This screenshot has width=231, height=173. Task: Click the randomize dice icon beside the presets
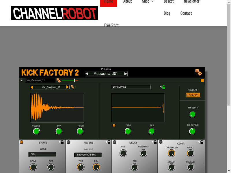198,72
